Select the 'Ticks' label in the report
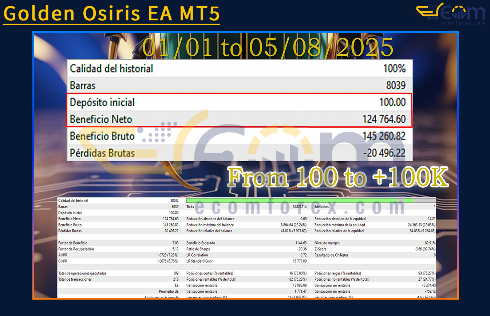490x316 pixels. tap(190, 206)
